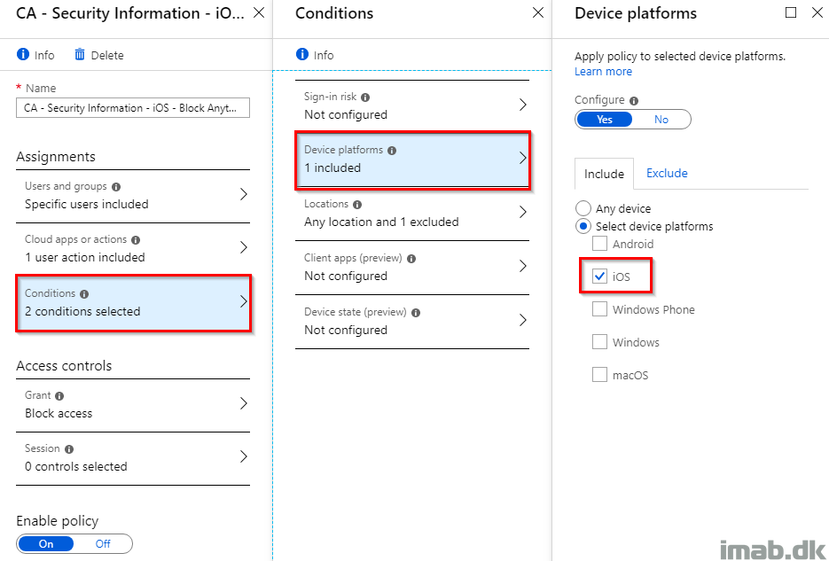Turn Enable policy Off
This screenshot has width=829, height=561.
click(103, 543)
